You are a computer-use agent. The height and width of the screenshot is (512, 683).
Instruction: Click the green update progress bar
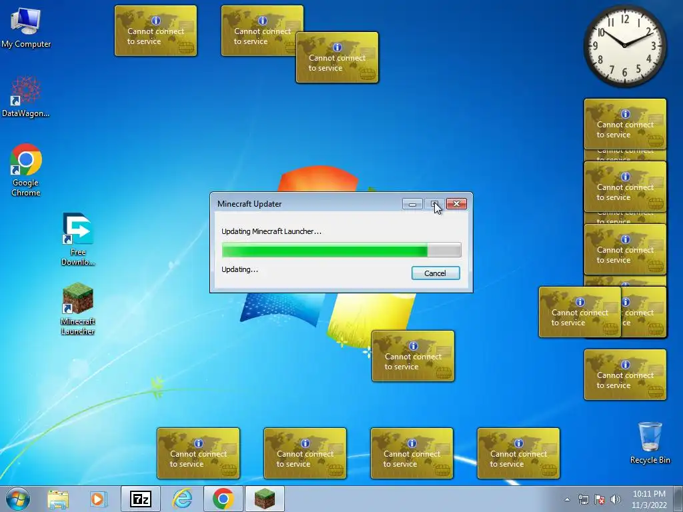click(341, 250)
